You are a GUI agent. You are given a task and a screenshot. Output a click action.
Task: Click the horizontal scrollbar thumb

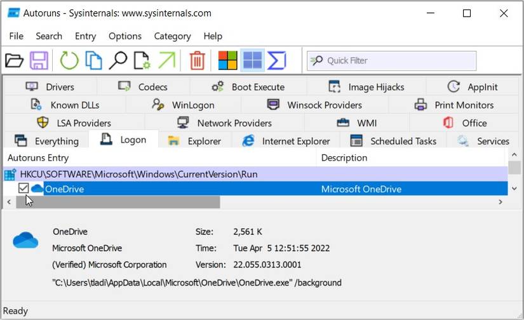click(x=118, y=202)
